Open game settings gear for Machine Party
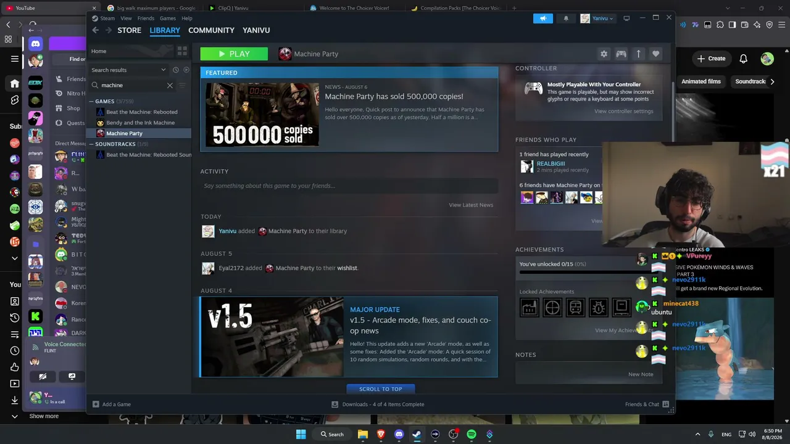Image resolution: width=790 pixels, height=444 pixels. coord(604,54)
